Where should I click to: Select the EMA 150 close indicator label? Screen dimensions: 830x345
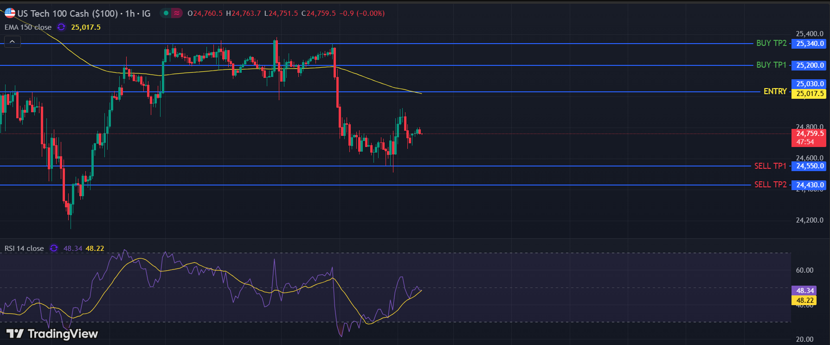[x=28, y=27]
